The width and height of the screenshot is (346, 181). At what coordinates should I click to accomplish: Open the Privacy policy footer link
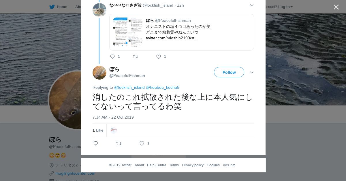coord(193,165)
